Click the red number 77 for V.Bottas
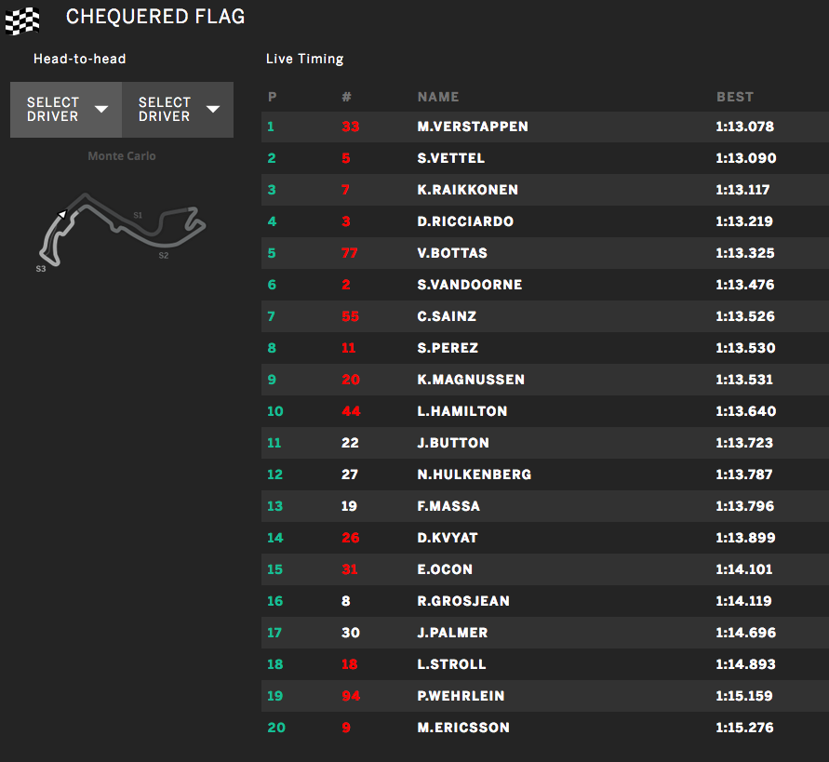 point(350,253)
